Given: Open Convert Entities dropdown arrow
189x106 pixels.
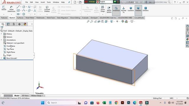Looking at the screenshot, I should pyautogui.click(x=47, y=14).
